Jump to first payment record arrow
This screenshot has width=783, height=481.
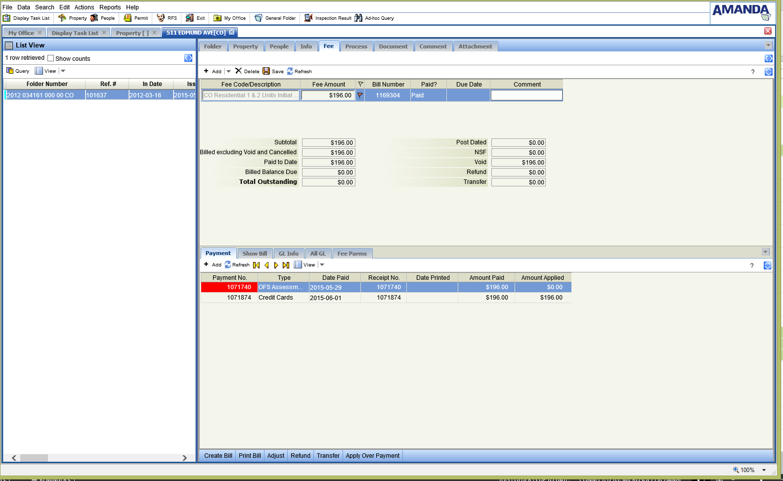click(256, 265)
